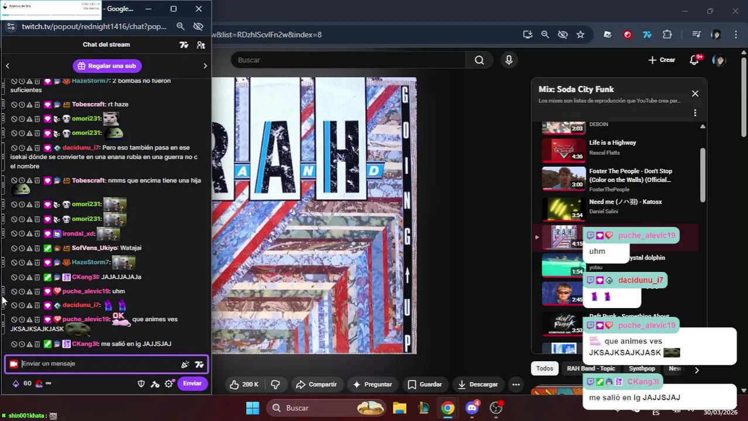Open irondal_xd's user card

tap(78, 234)
